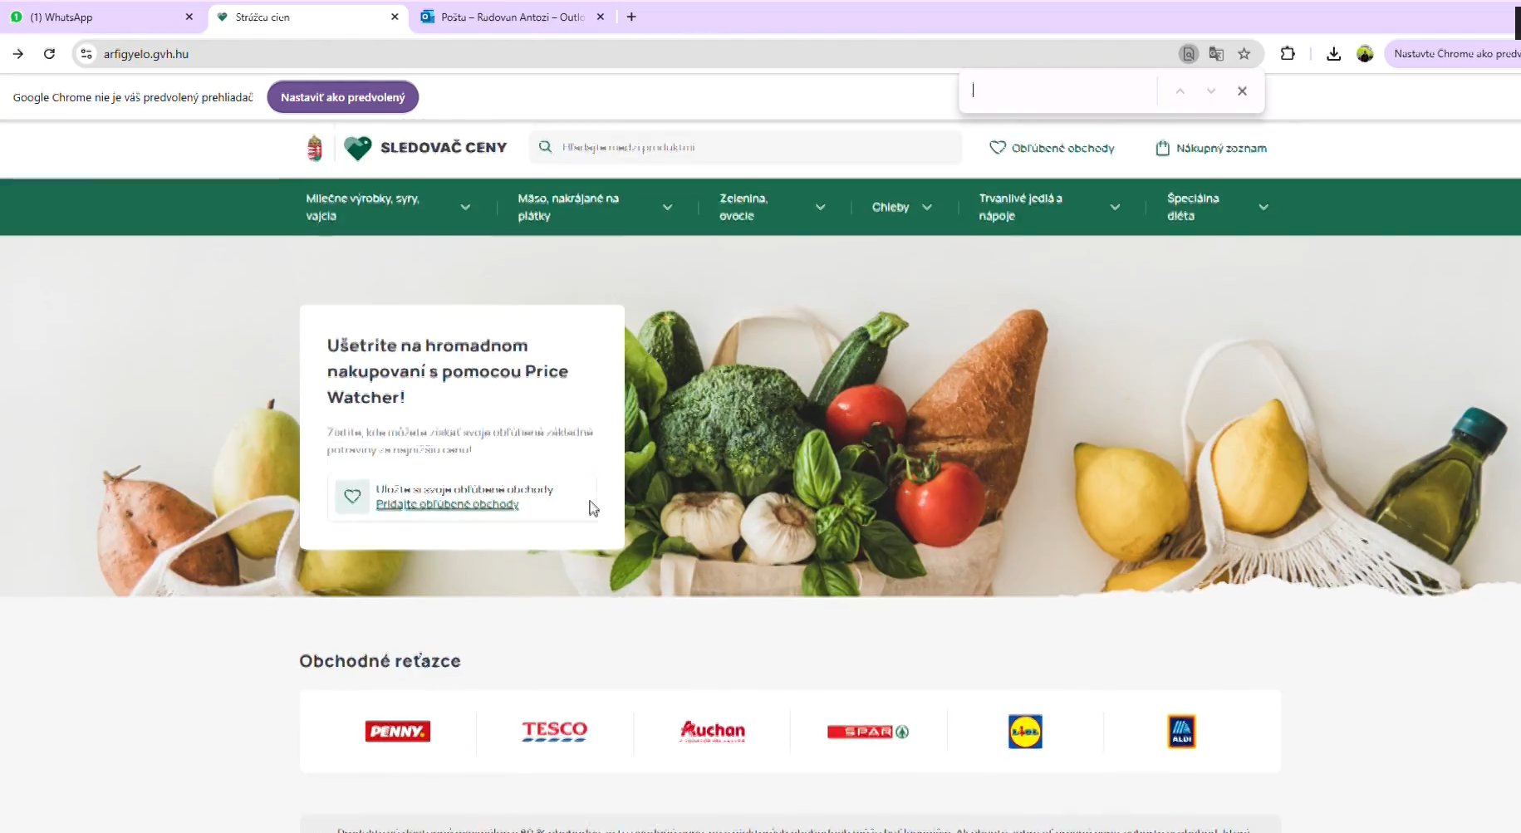
Task: Choose the Spar chain logo
Action: (x=868, y=732)
